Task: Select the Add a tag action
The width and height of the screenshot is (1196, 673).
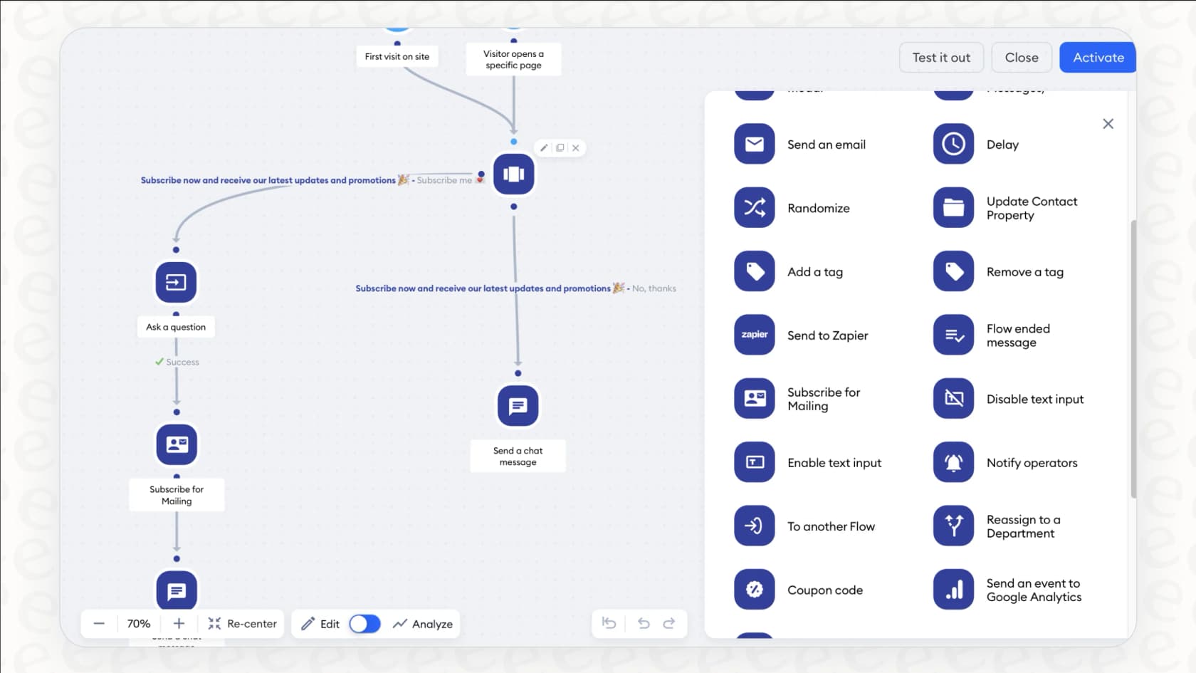Action: click(754, 271)
